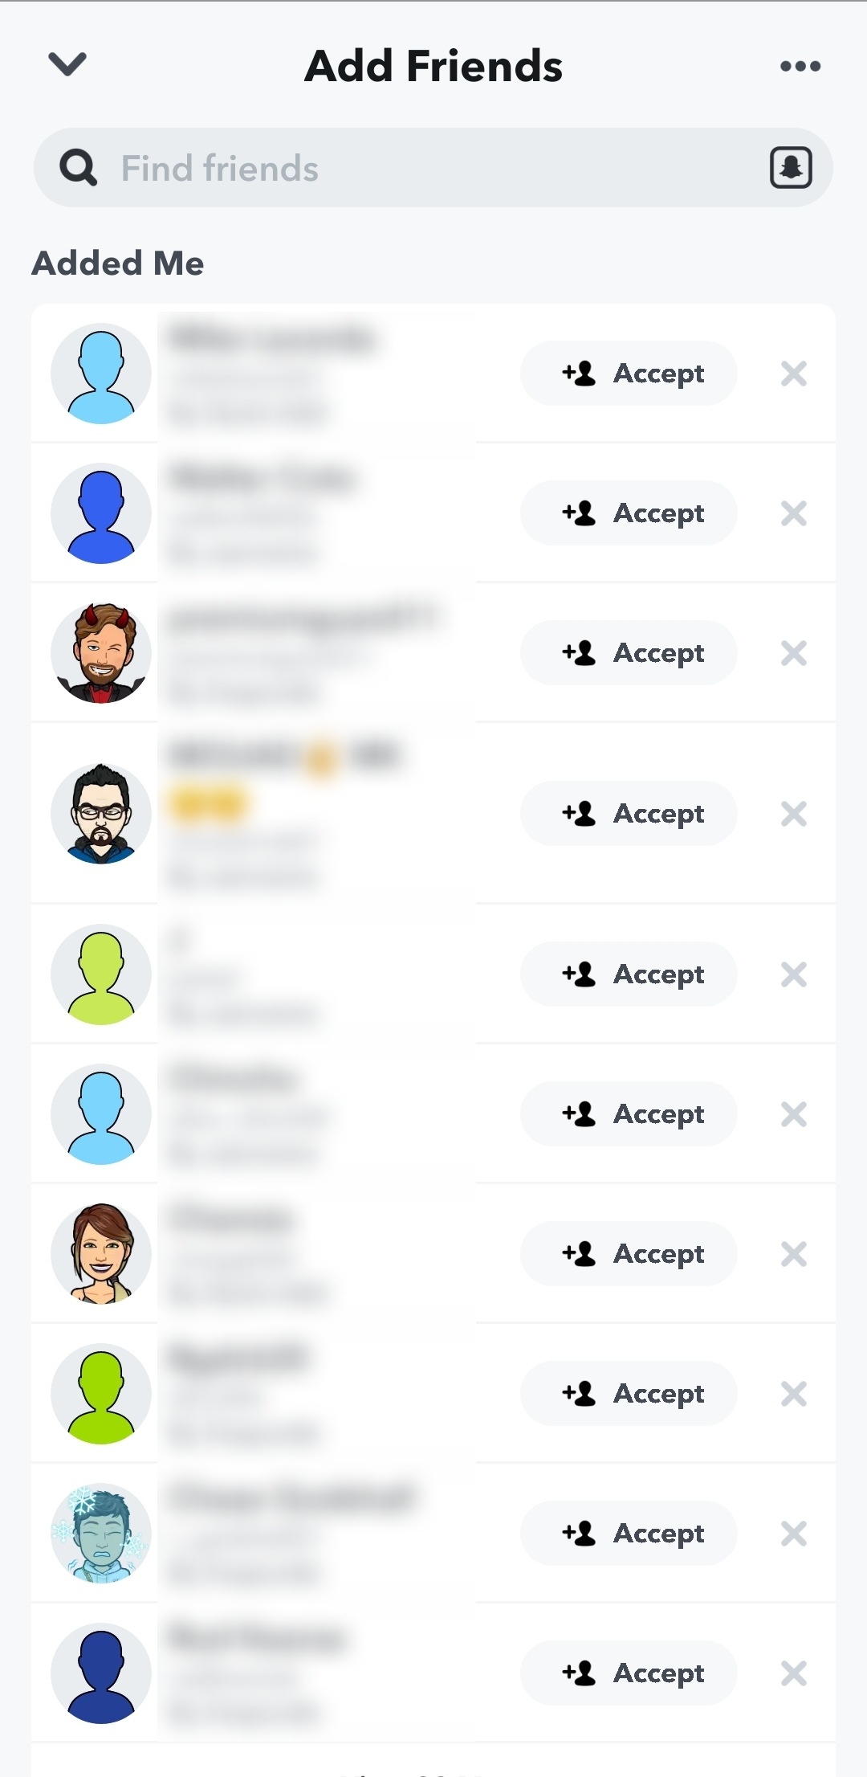Image resolution: width=867 pixels, height=1777 pixels.
Task: Tap the magnifying glass search icon
Action: [78, 168]
